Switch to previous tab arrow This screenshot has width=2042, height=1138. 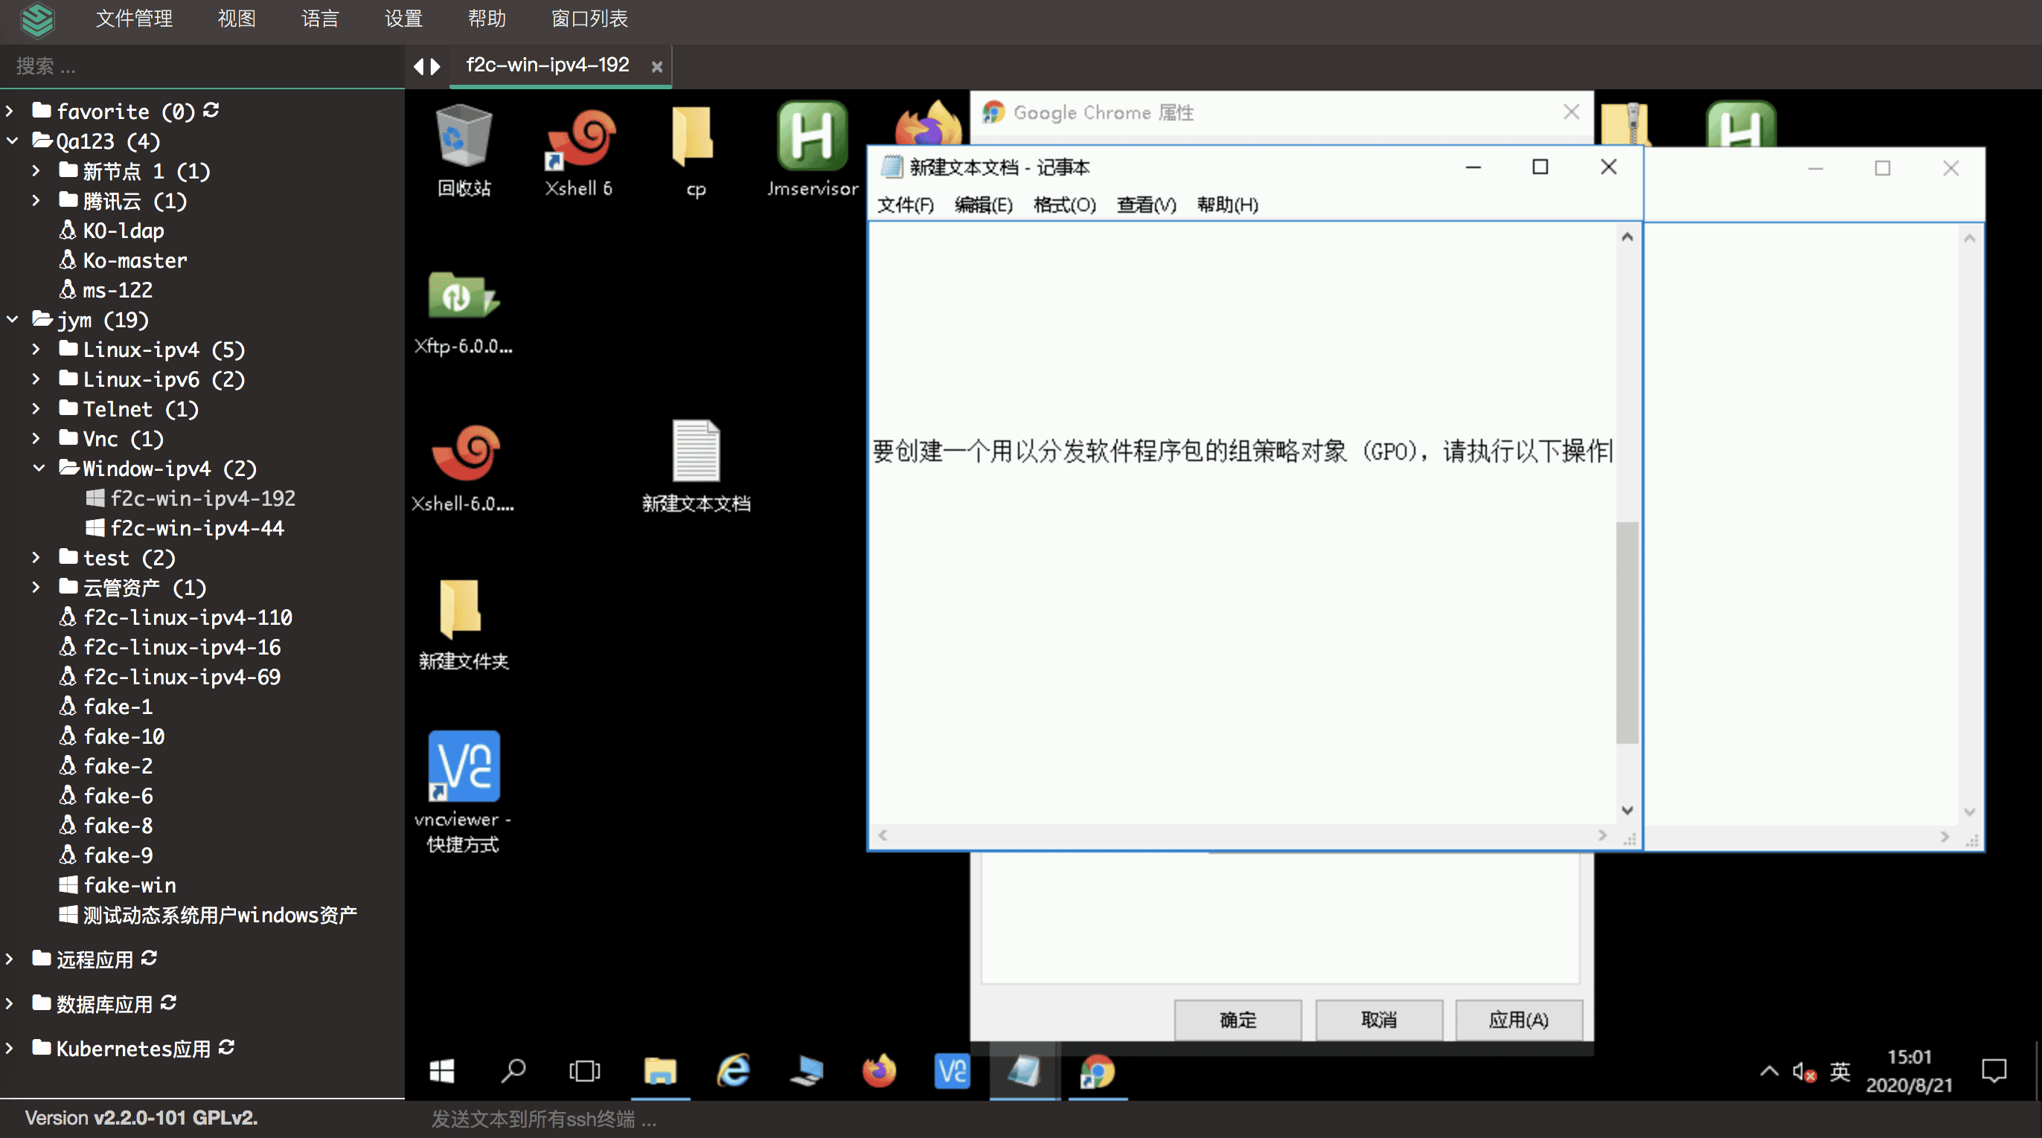coord(418,66)
